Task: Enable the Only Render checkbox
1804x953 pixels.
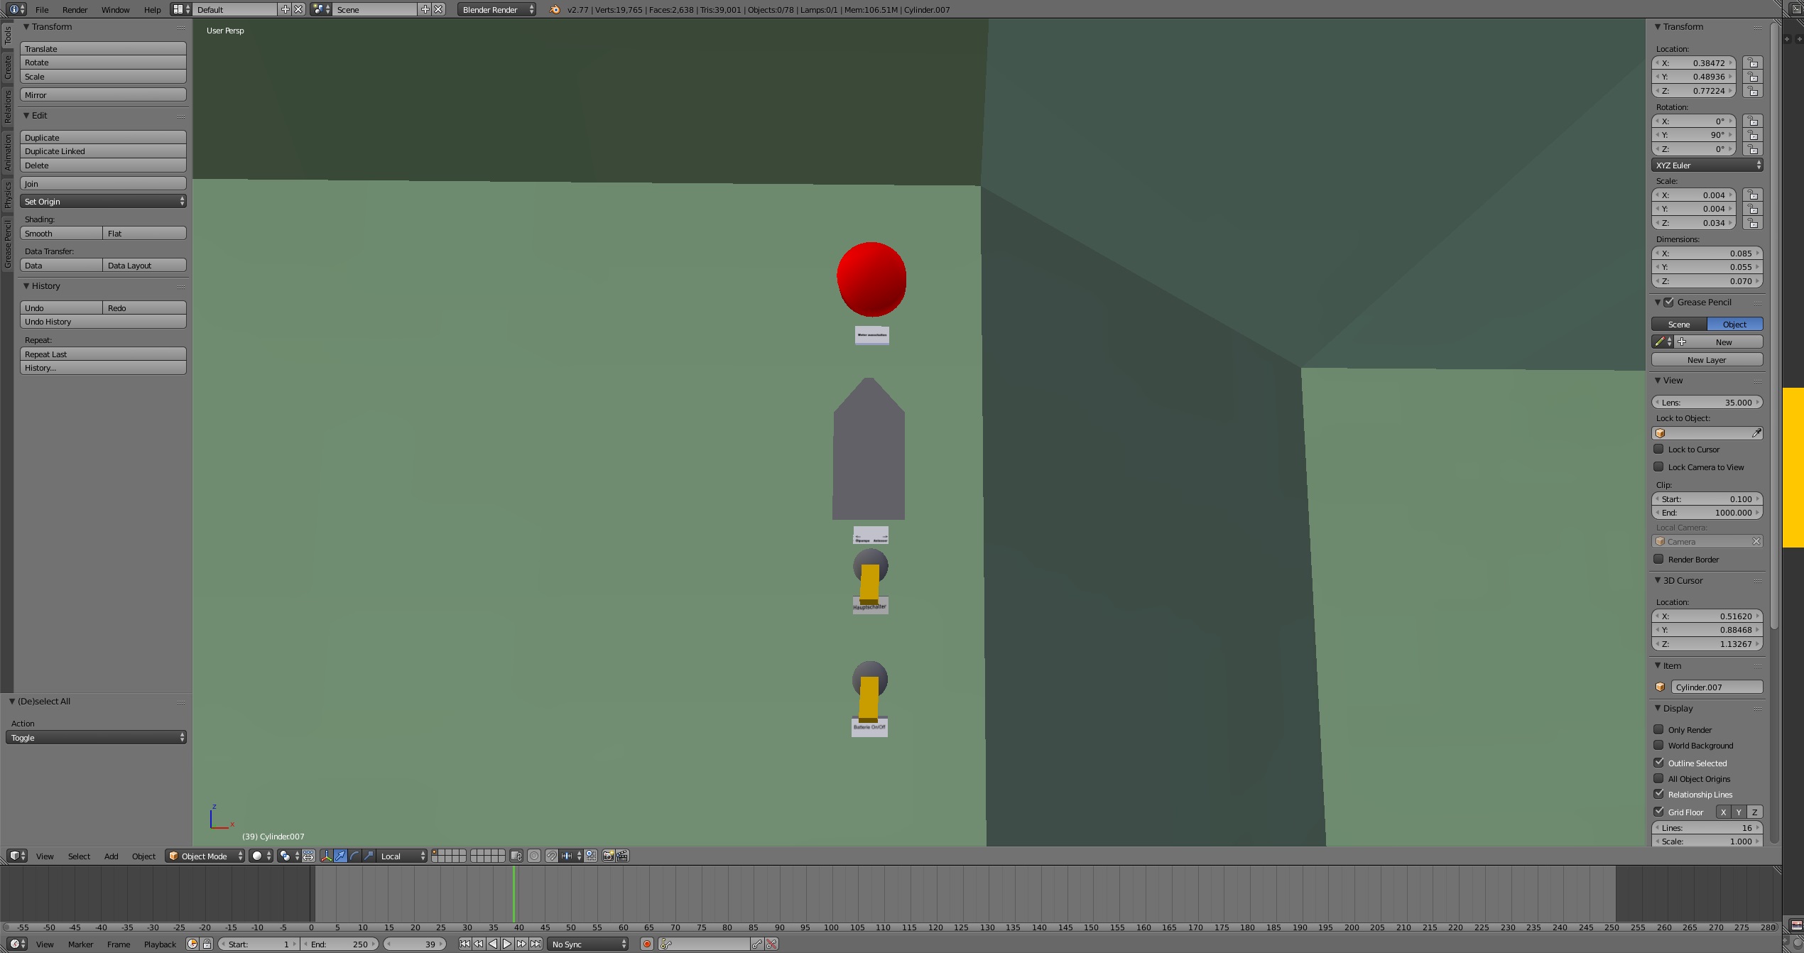Action: click(x=1658, y=729)
